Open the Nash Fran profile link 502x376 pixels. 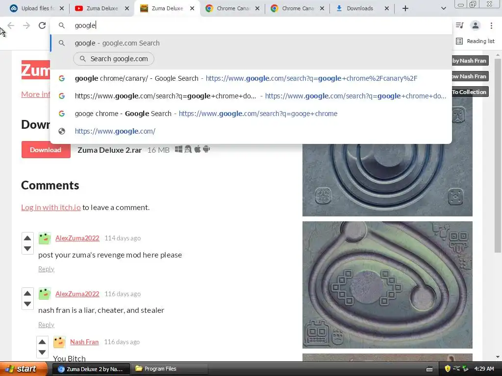point(84,342)
